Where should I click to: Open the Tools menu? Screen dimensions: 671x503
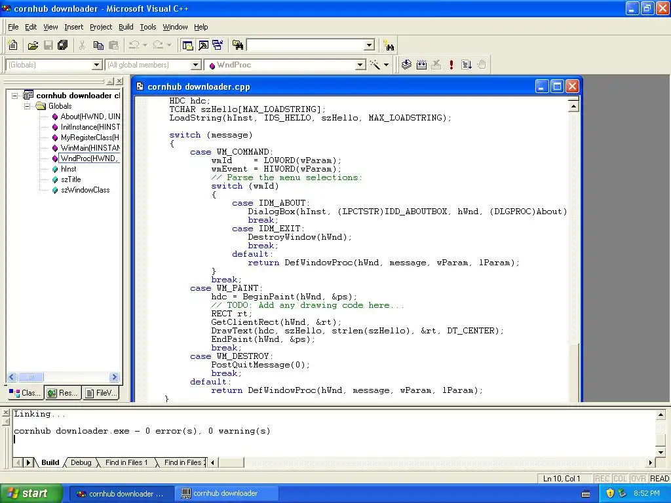pos(148,27)
